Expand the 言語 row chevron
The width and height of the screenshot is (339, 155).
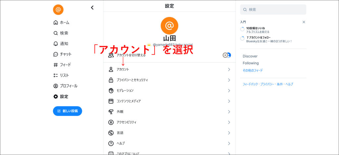(x=229, y=133)
